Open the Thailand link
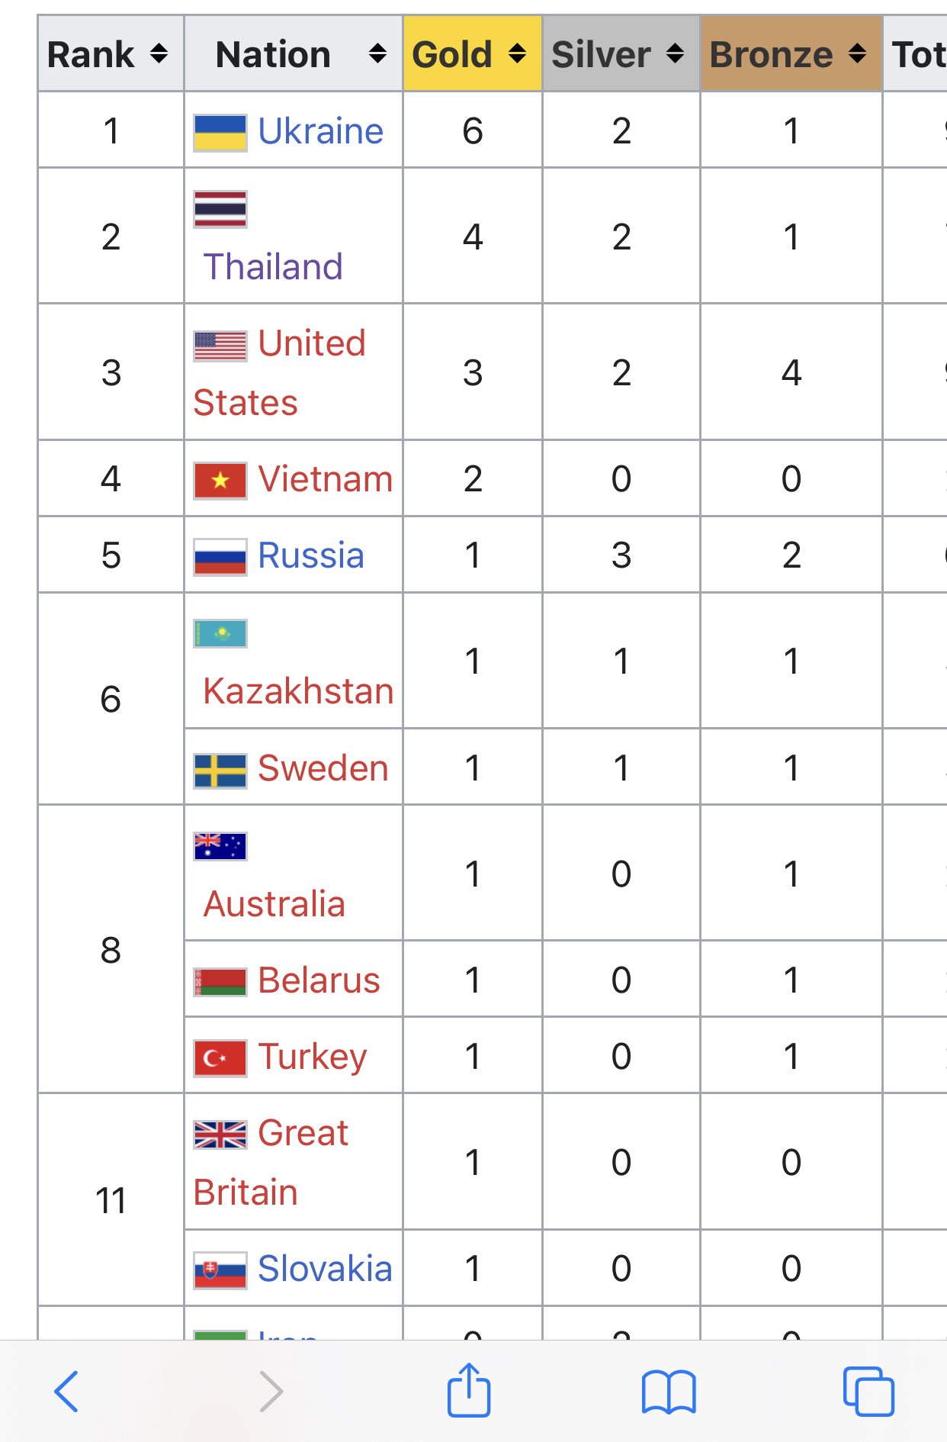 tap(273, 266)
